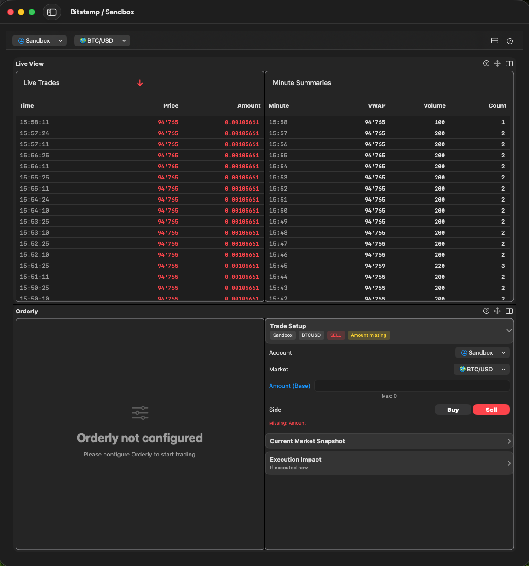The width and height of the screenshot is (529, 566).
Task: Open the Account dropdown in Trade Setup
Action: coord(482,352)
